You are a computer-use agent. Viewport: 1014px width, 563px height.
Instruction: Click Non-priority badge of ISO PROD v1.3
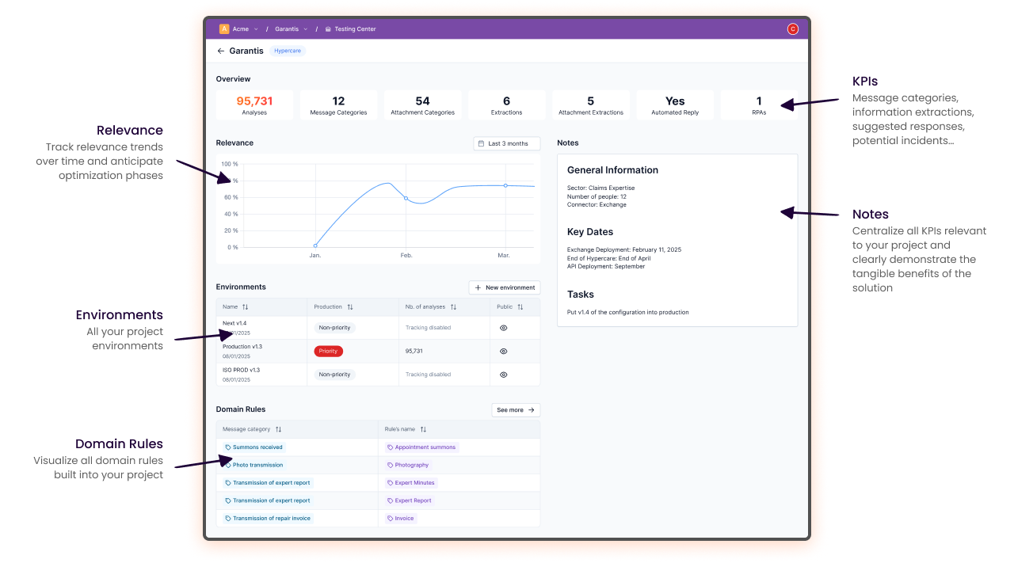[x=334, y=375]
